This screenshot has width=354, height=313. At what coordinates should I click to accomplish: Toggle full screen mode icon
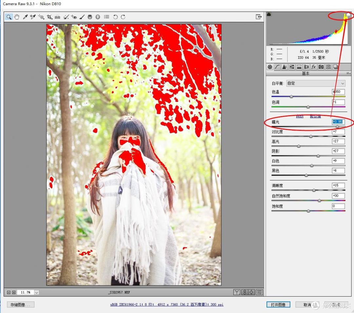click(x=259, y=17)
